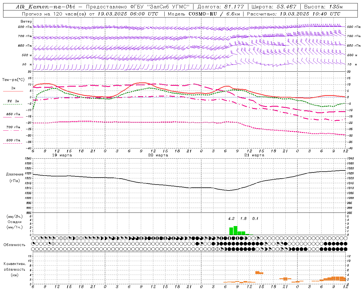
Task: Click the (км) convective cloud unit label
Action: click(x=14, y=275)
